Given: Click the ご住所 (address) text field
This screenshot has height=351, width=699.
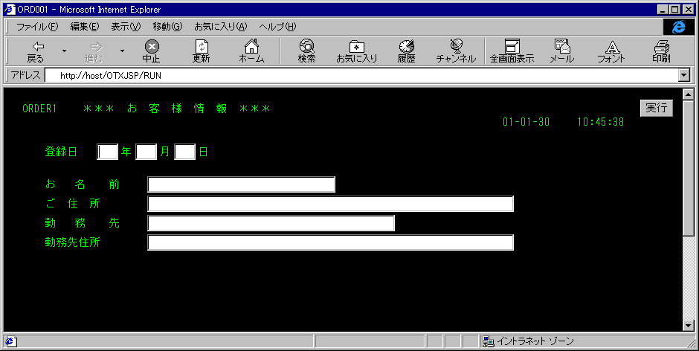Looking at the screenshot, I should 330,204.
